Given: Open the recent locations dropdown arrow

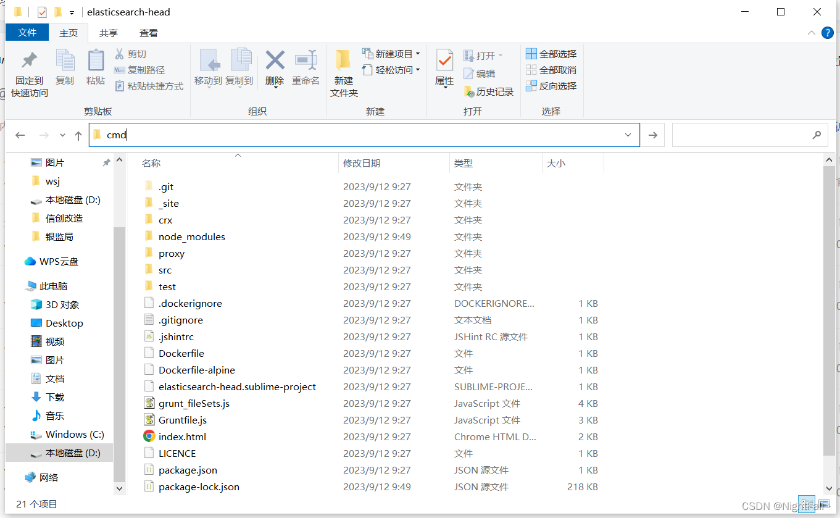Looking at the screenshot, I should [x=62, y=136].
